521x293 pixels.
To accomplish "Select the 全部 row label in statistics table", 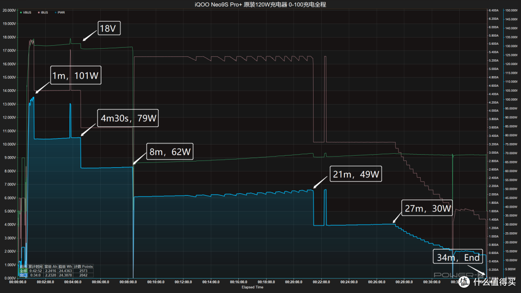I will pos(23,271).
